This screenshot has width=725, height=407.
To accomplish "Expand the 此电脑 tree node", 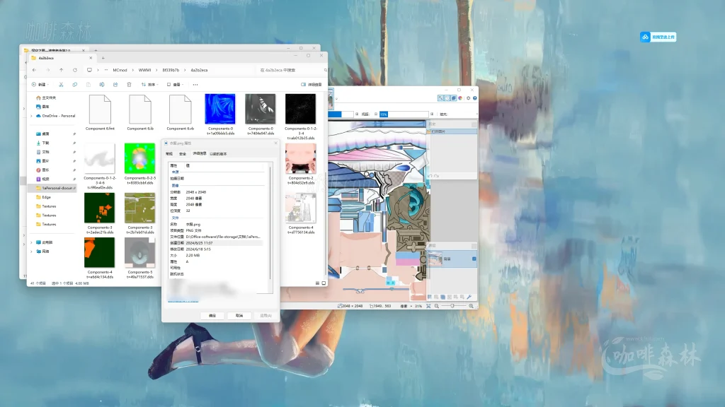I will pos(31,242).
